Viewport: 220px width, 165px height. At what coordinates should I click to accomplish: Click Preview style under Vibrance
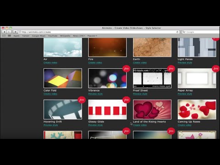[x=95, y=94]
